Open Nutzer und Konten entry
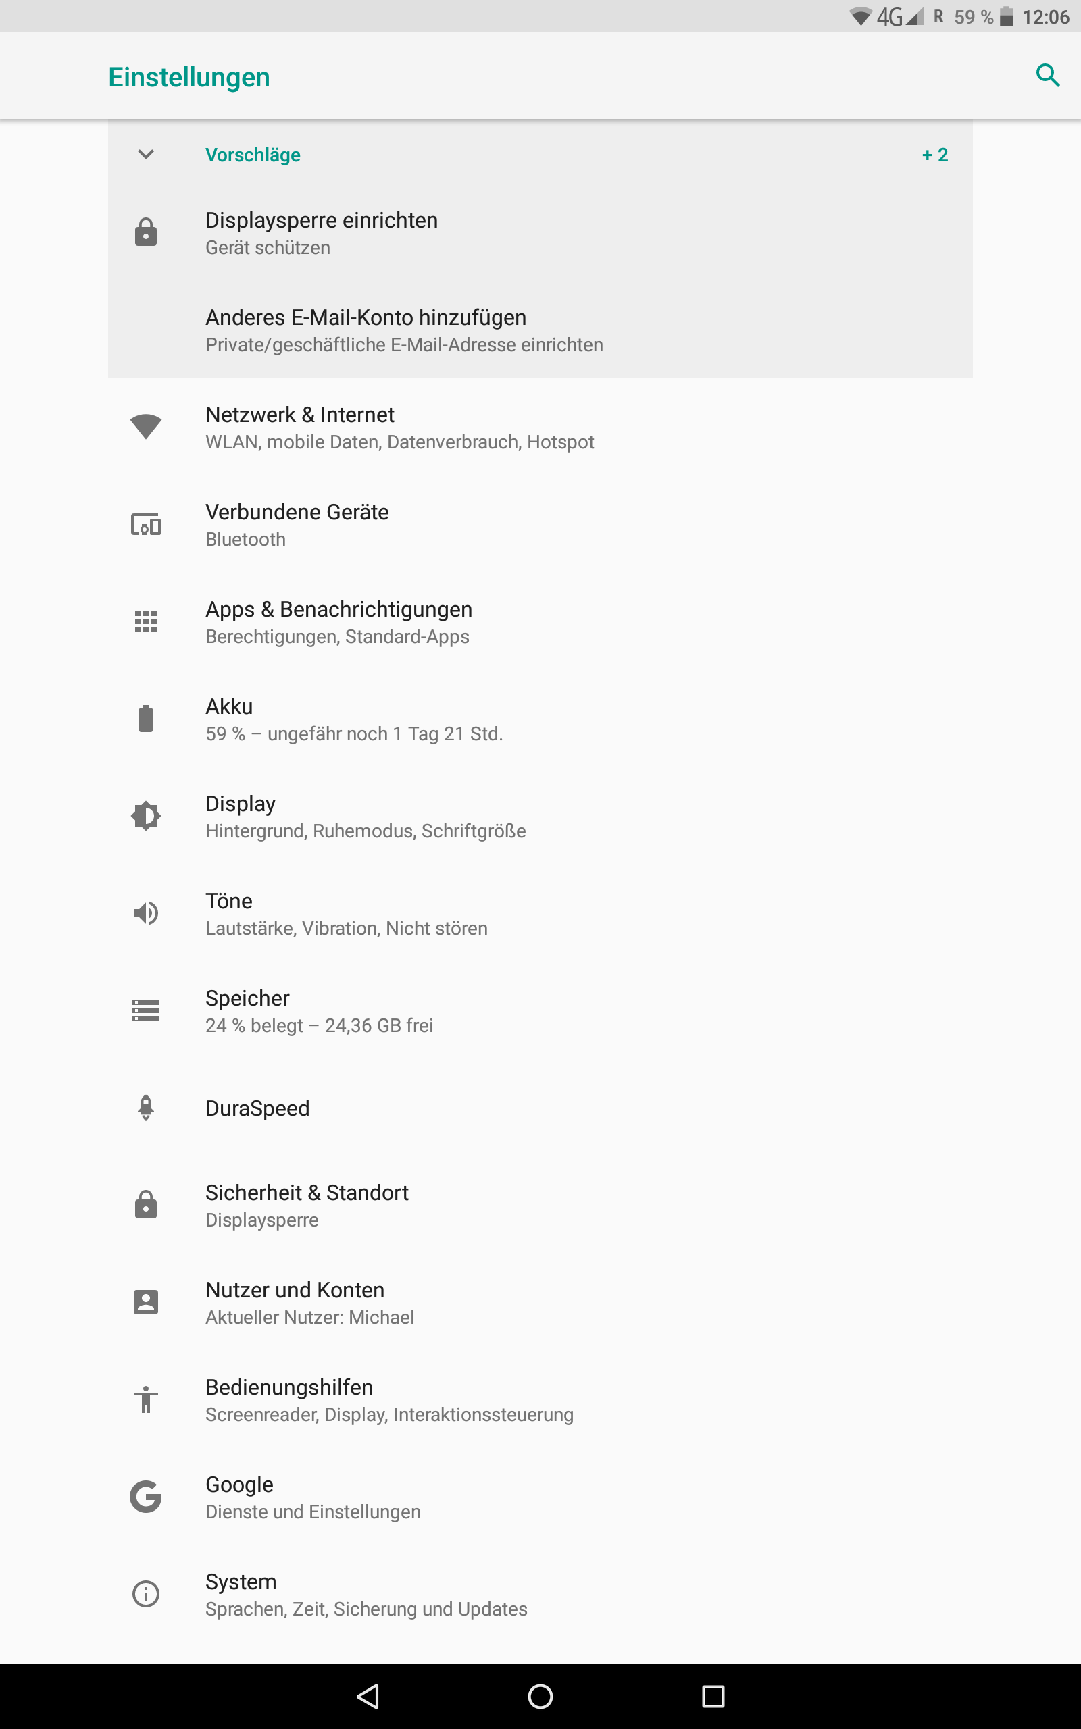Screen dimensions: 1081x1729 point(309,1301)
